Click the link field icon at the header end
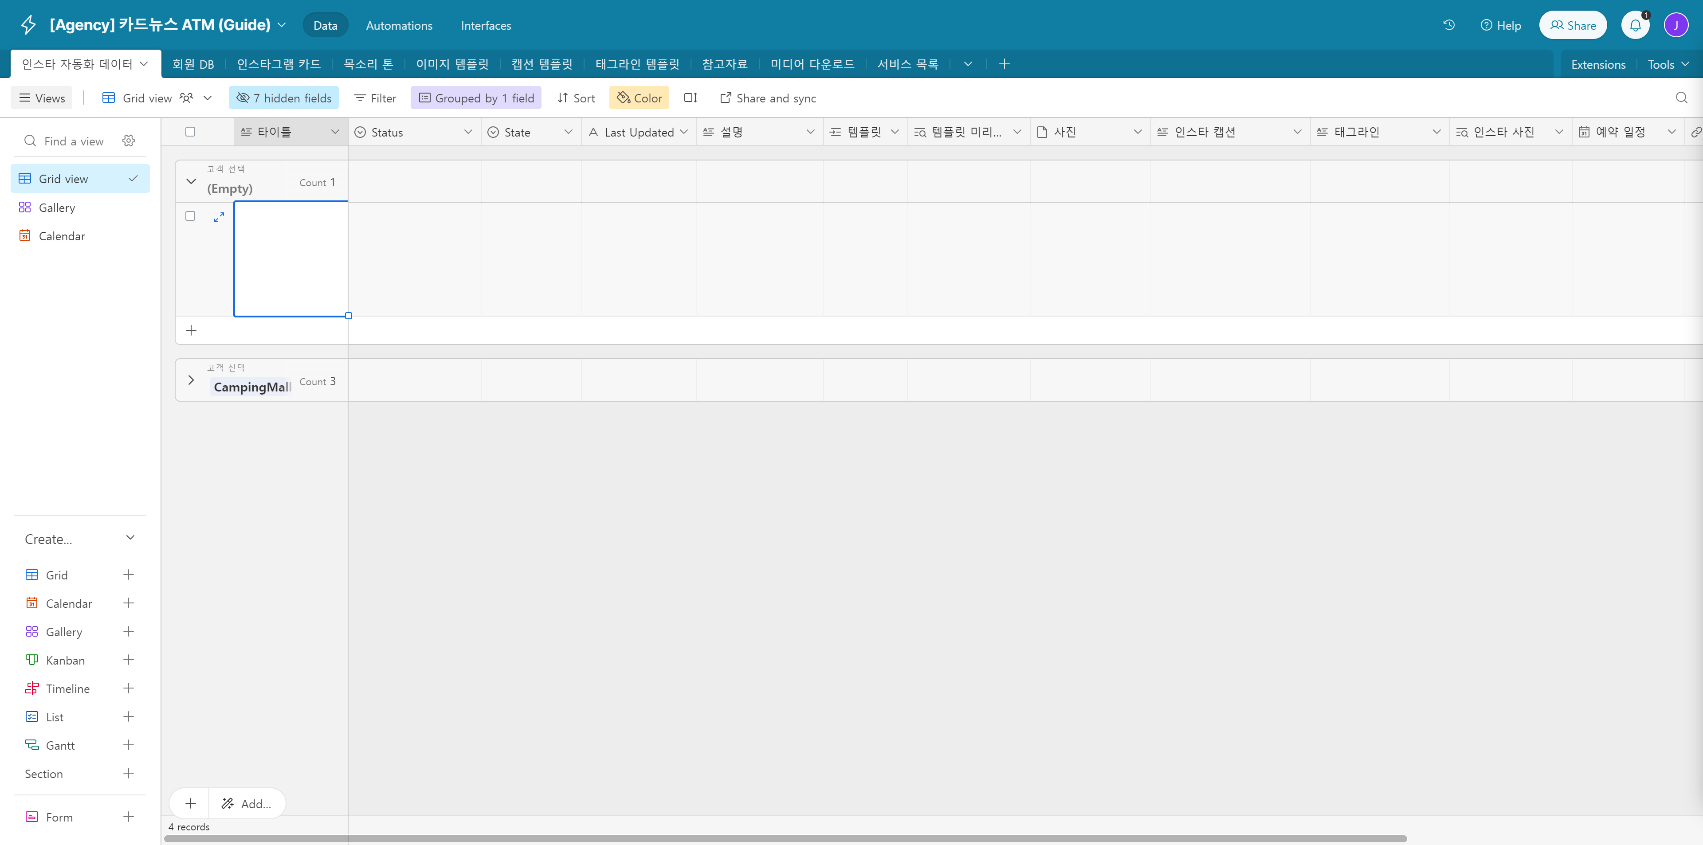The width and height of the screenshot is (1703, 845). coord(1696,132)
